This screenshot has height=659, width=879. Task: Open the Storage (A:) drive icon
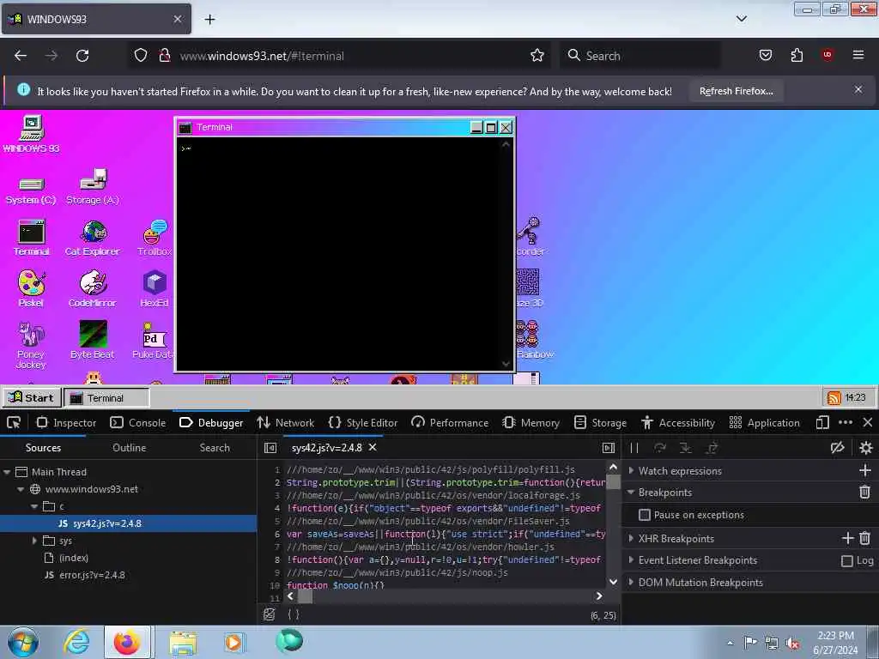[x=93, y=186]
